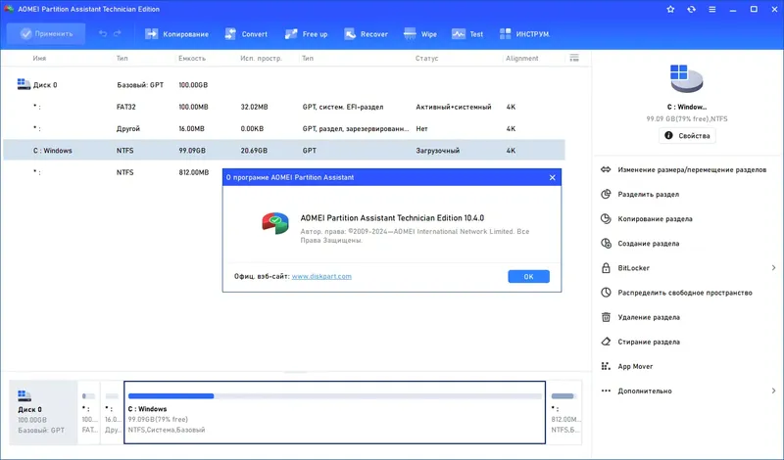Click the BitLocker padlock icon
Image resolution: width=784 pixels, height=460 pixels.
pyautogui.click(x=606, y=268)
